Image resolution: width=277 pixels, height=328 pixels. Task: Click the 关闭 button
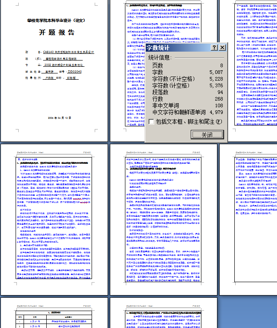pyautogui.click(x=207, y=134)
